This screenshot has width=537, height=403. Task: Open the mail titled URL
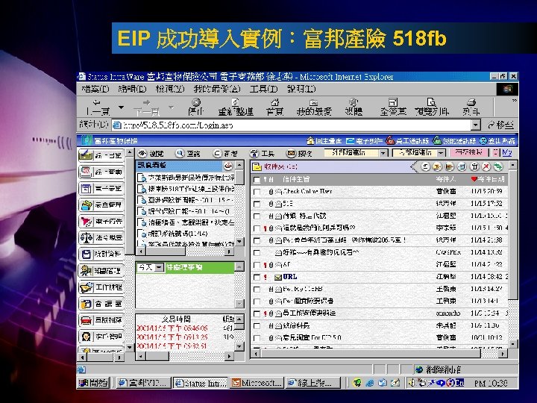coord(290,277)
